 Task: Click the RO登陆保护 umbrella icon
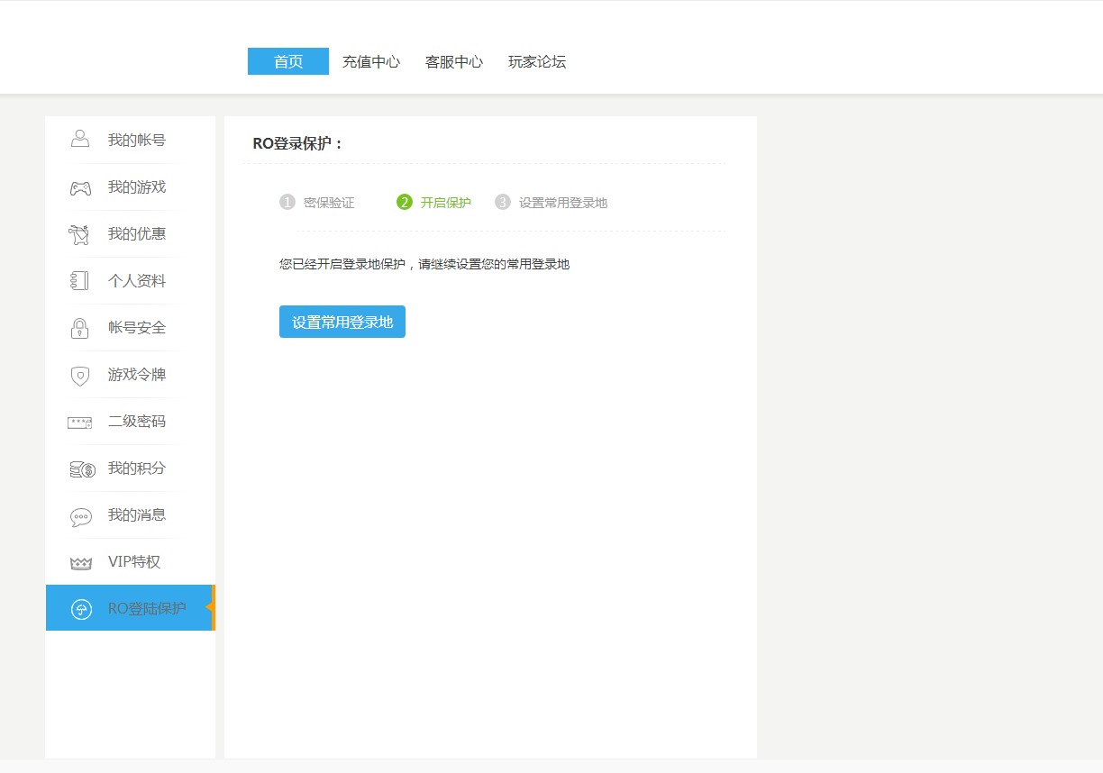tap(81, 610)
